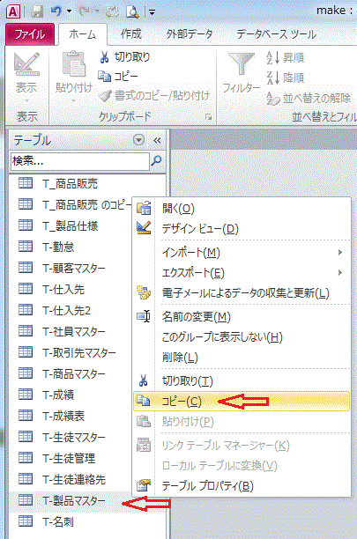Screen dimensions: 357x539
Task: Click the search magnifier icon in navigation pane
Action: point(157,160)
